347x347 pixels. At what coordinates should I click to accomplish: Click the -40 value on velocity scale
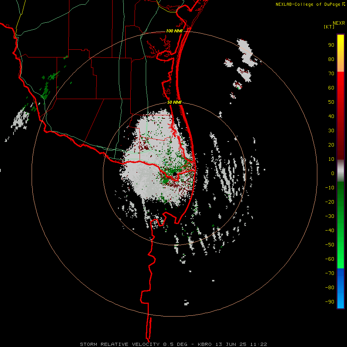(x=330, y=231)
